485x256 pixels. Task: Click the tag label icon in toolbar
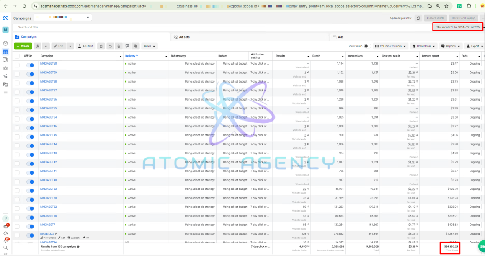click(x=136, y=46)
